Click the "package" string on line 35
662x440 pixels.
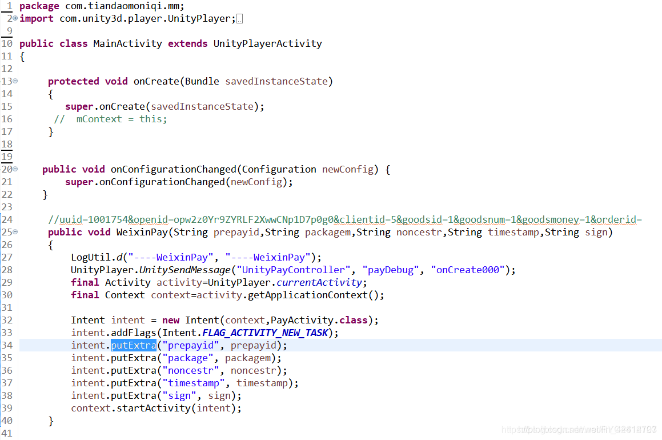coord(188,358)
